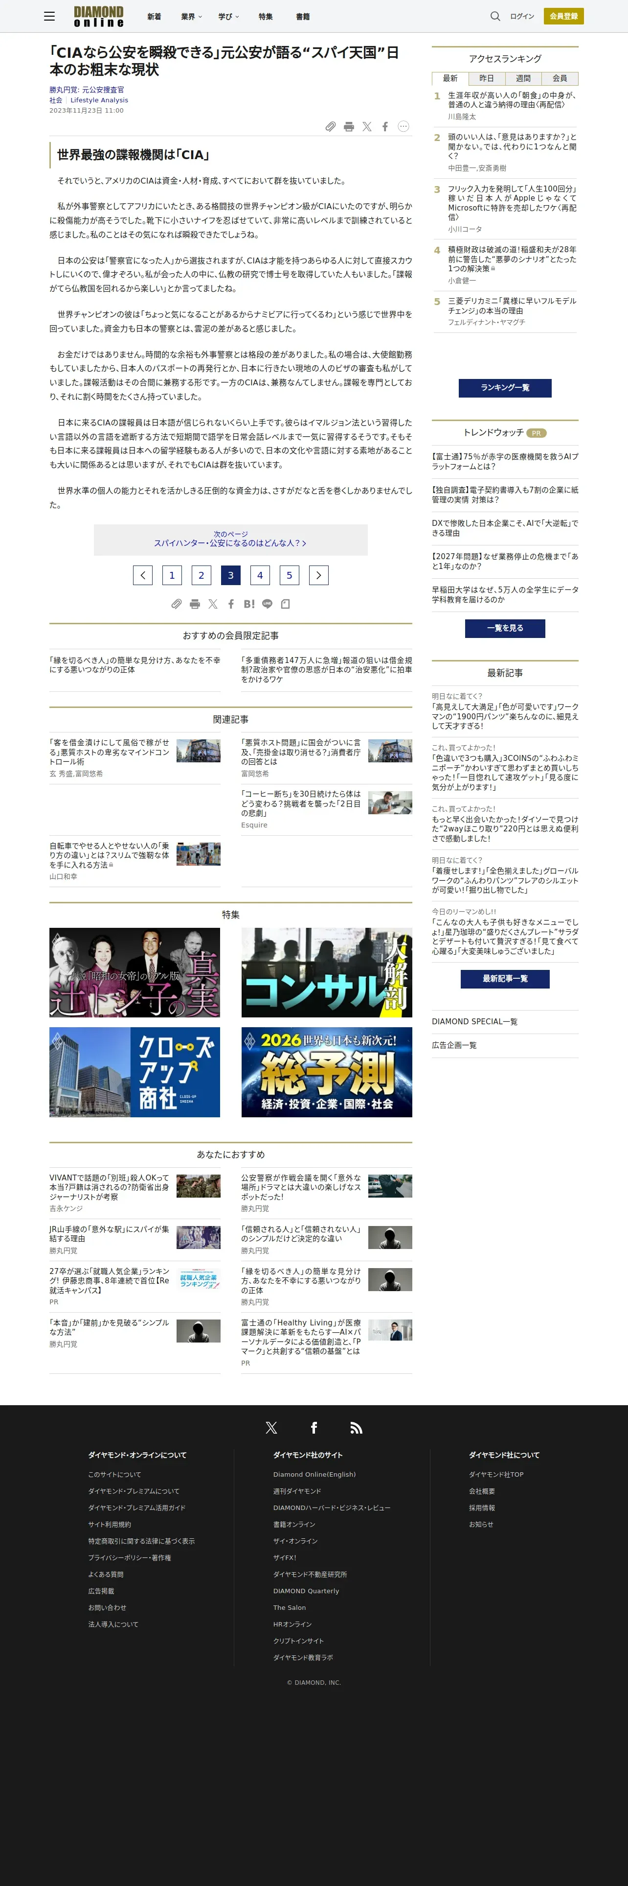Click the Diamond Online logo

(99, 16)
